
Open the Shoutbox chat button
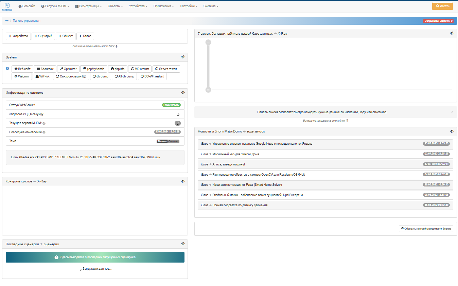point(45,69)
